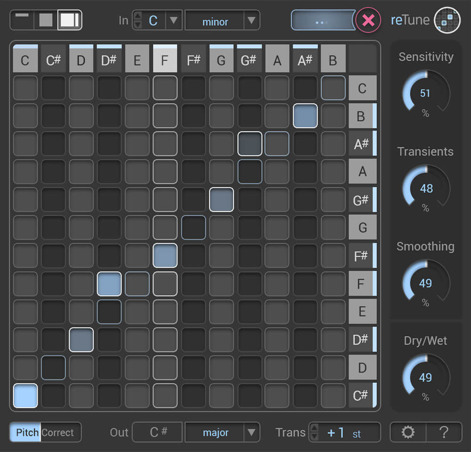This screenshot has width=471, height=452.
Task: Click the Trans semitone stepper arrows
Action: 315,432
